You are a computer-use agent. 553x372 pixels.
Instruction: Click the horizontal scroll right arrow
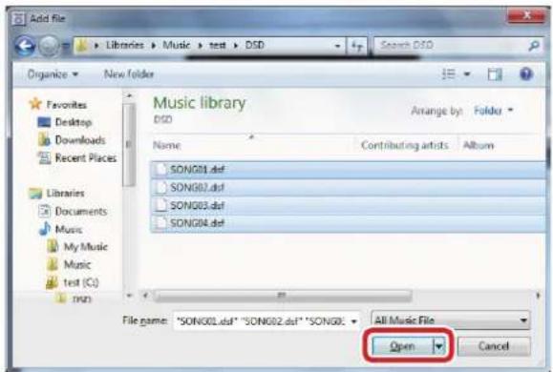[x=538, y=296]
